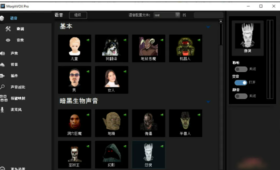The width and height of the screenshot is (280, 170).
Task: Collapse the 暗黑生物声音 section arrow
Action: (208, 102)
